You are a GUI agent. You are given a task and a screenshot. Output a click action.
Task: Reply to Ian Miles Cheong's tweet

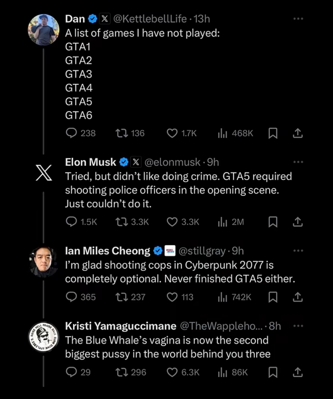(x=71, y=297)
